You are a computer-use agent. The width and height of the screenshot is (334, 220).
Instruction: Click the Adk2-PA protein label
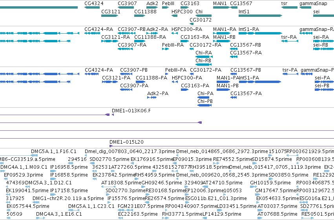click(x=158, y=94)
